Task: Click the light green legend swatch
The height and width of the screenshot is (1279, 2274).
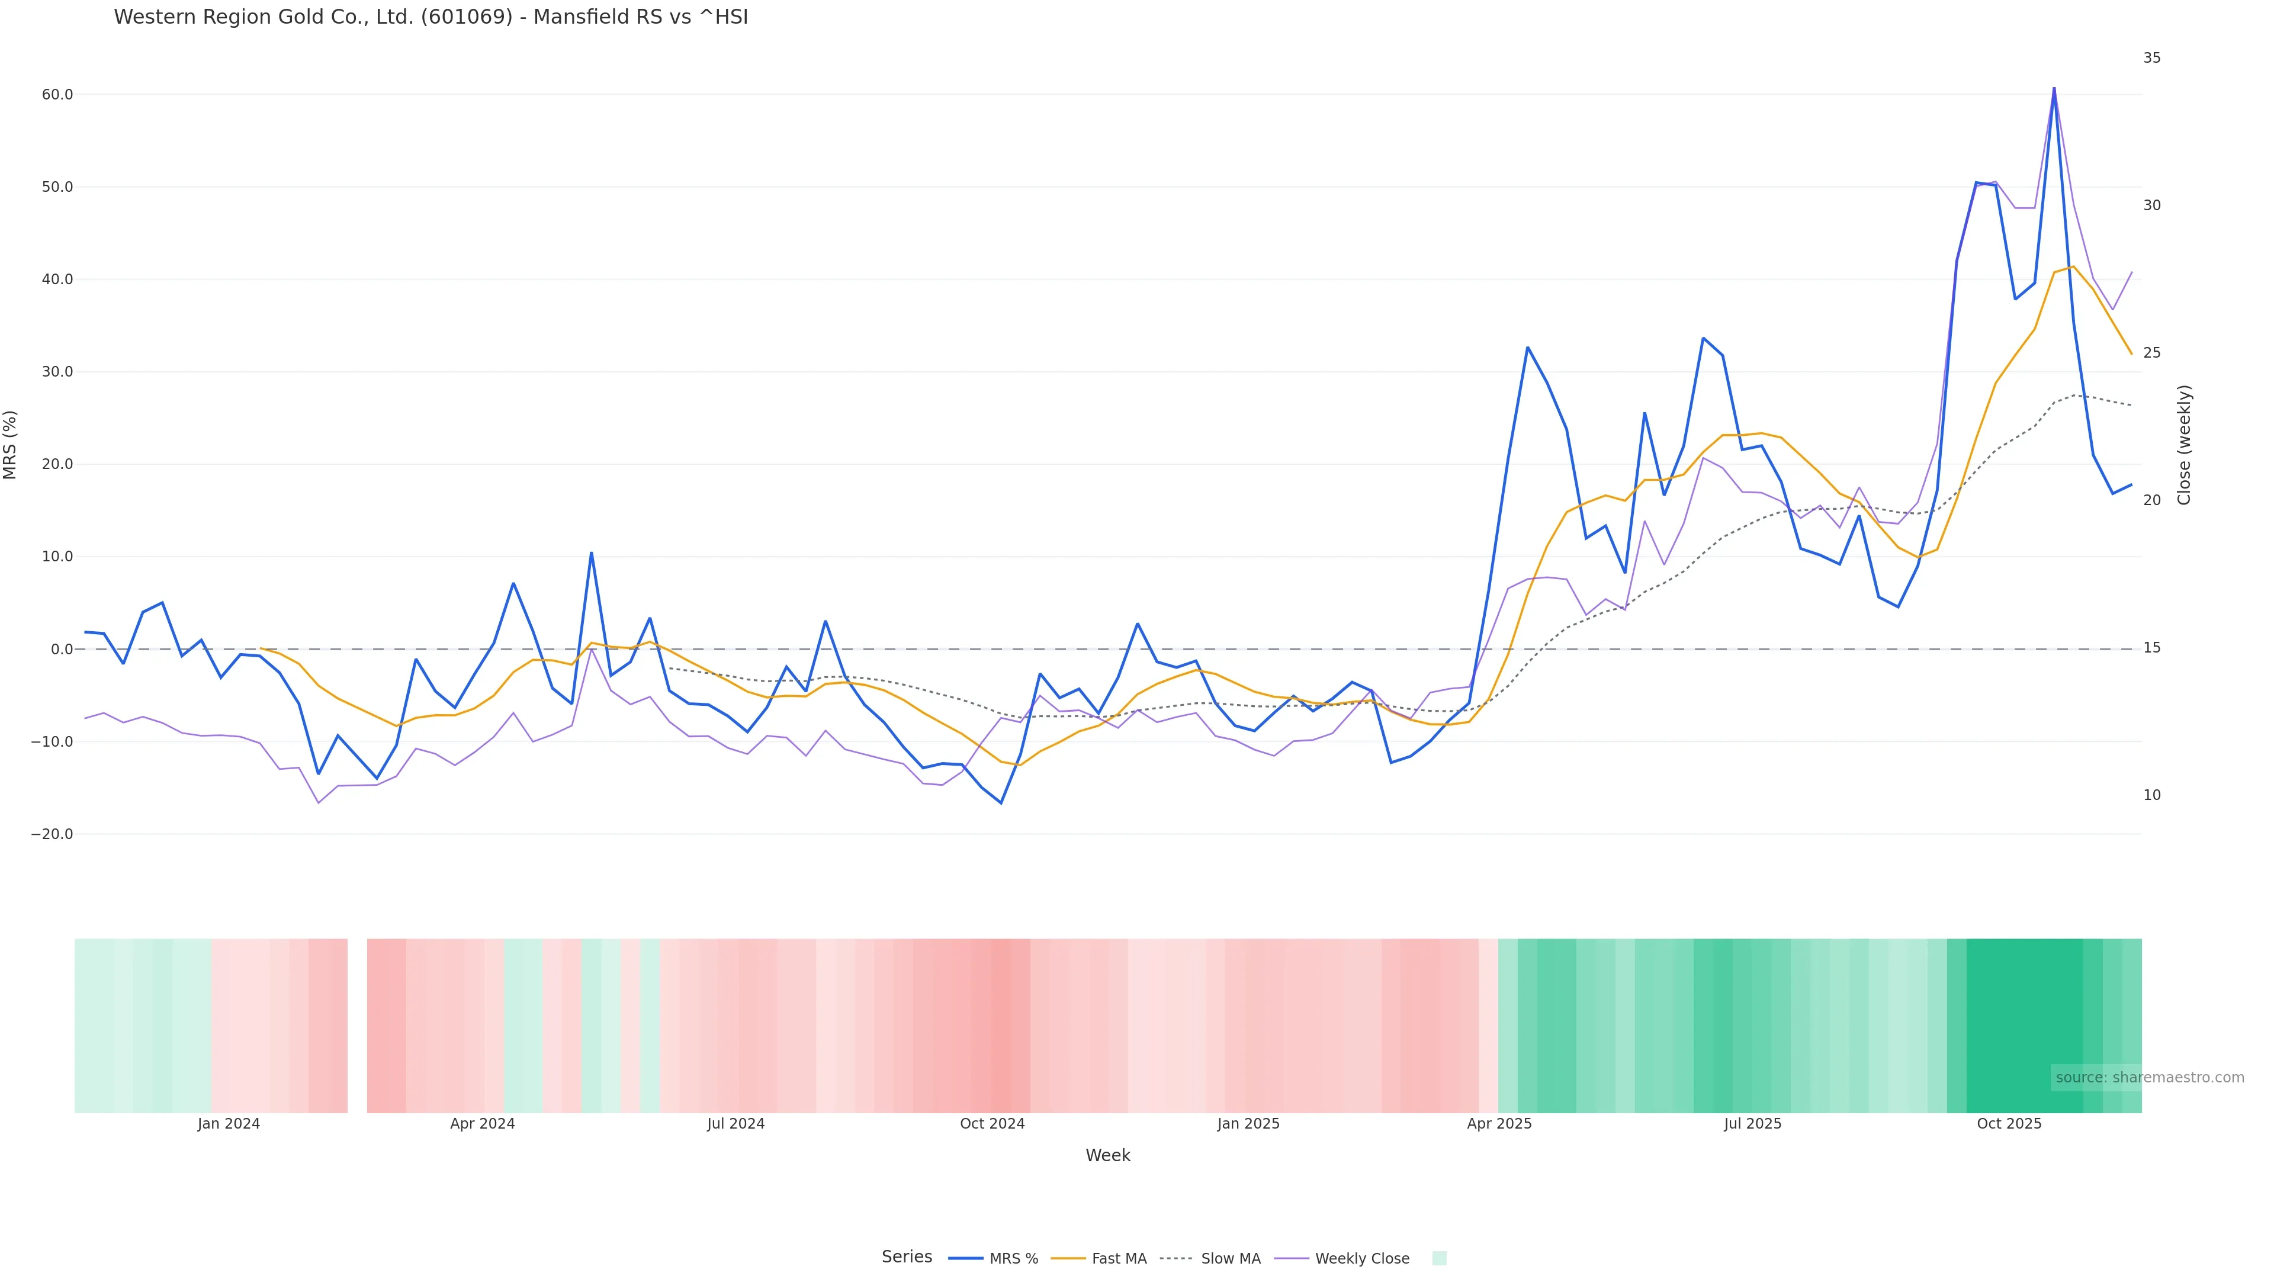Action: [x=1439, y=1259]
